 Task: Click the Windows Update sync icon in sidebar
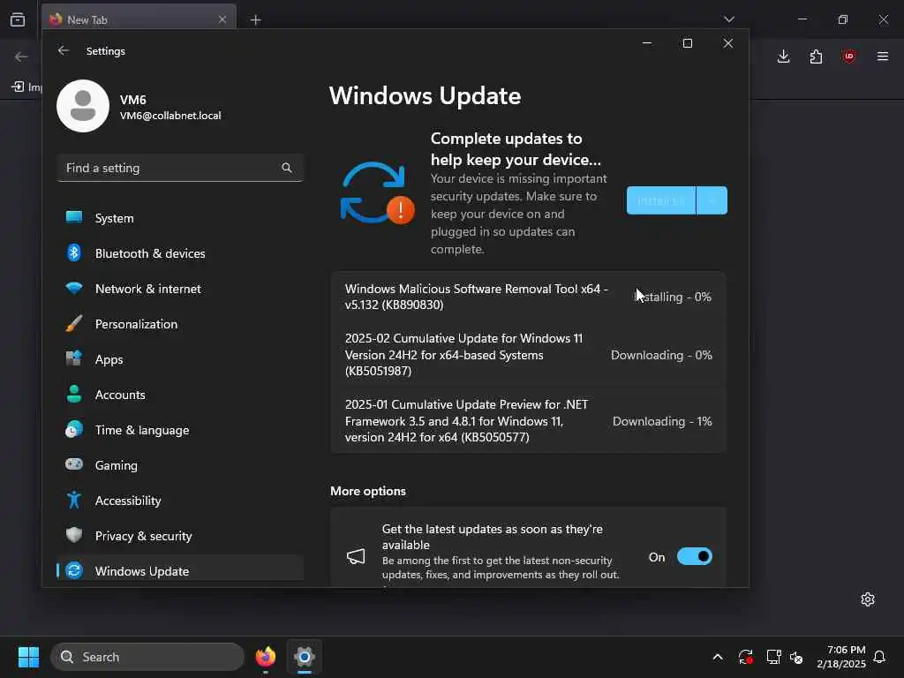click(x=74, y=570)
